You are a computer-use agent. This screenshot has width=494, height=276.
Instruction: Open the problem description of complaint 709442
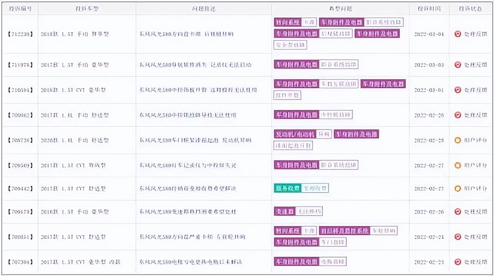[x=188, y=188]
